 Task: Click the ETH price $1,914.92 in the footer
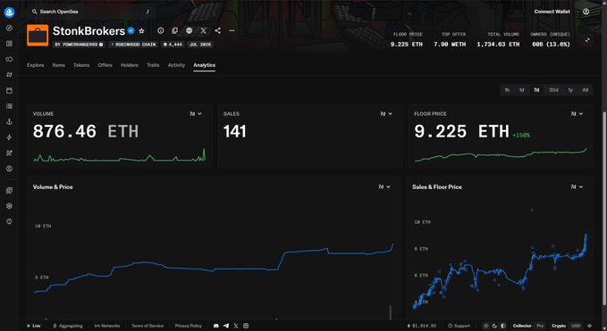coord(422,326)
